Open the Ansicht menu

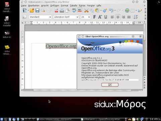pos(45,6)
